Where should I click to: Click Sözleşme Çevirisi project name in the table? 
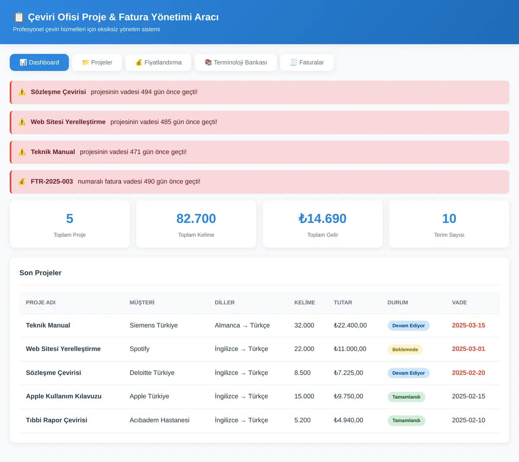tap(54, 373)
